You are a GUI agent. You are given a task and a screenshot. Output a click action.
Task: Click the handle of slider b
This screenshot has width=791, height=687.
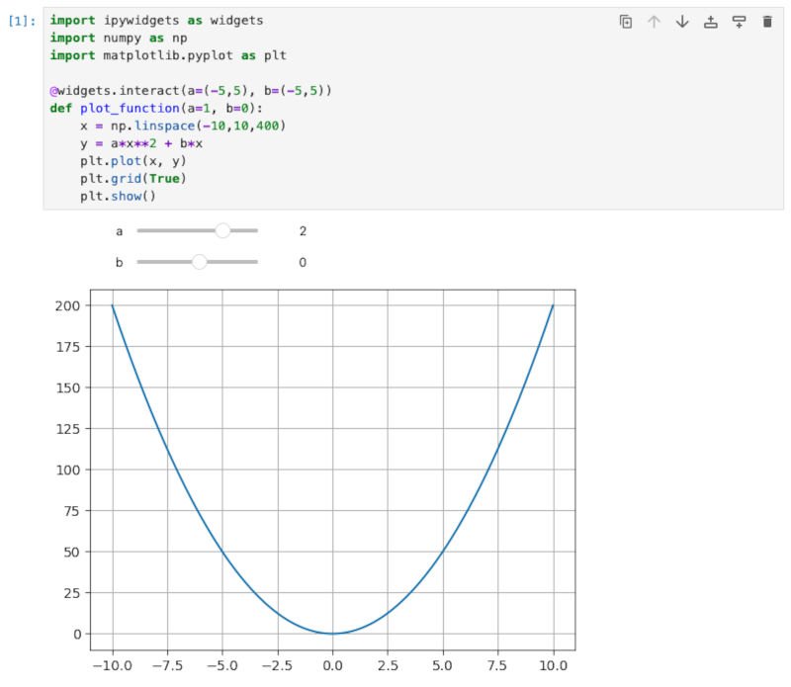pos(200,262)
